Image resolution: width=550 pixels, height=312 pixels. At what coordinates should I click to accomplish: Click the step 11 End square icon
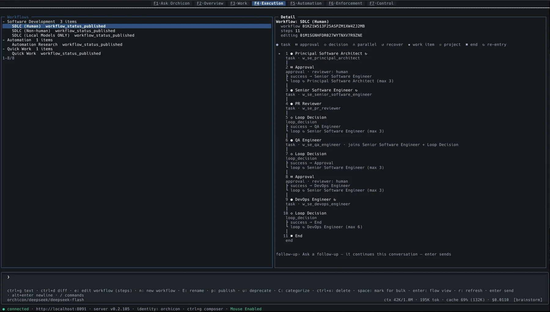tap(291, 236)
